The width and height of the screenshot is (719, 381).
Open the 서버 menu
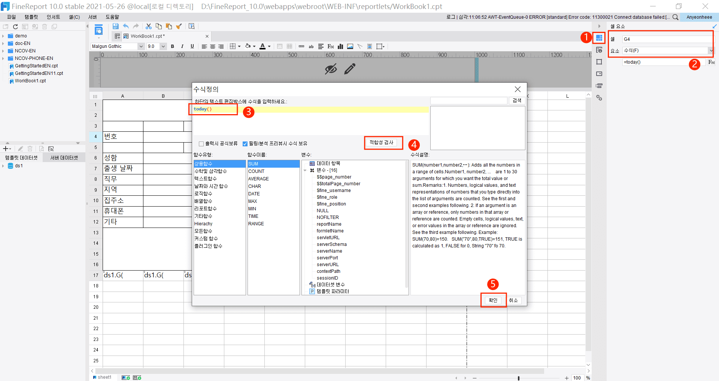[92, 17]
